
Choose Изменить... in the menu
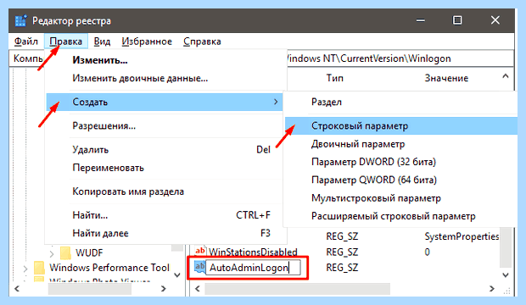click(x=166, y=60)
